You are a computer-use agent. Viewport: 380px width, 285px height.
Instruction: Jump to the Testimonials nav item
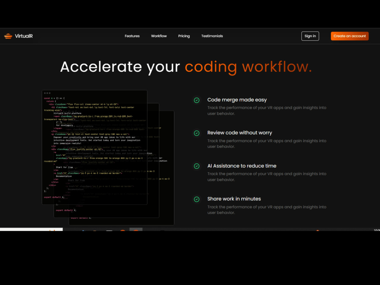coord(212,36)
